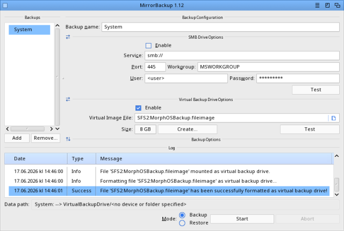Click the Workgroup MSWORKGROUP field
The image size is (344, 231).
[x=268, y=67]
